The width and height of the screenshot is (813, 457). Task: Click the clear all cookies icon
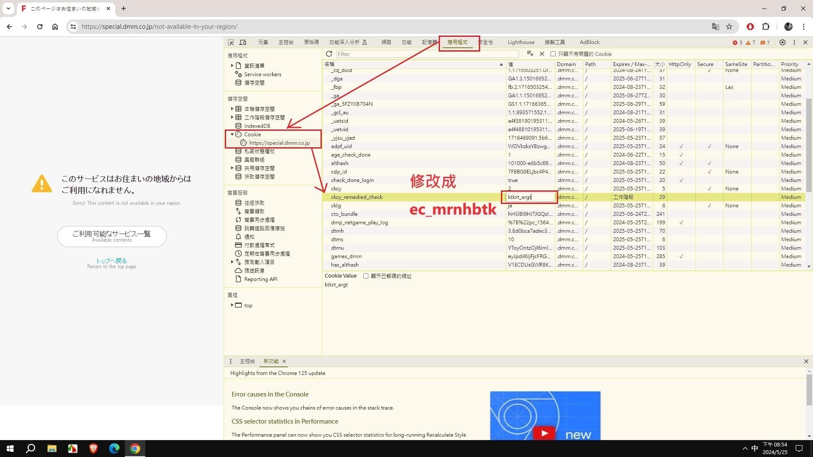530,54
